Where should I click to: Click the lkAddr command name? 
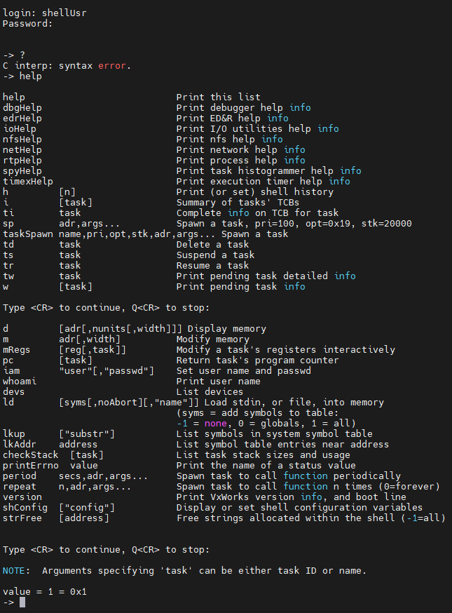(20, 445)
